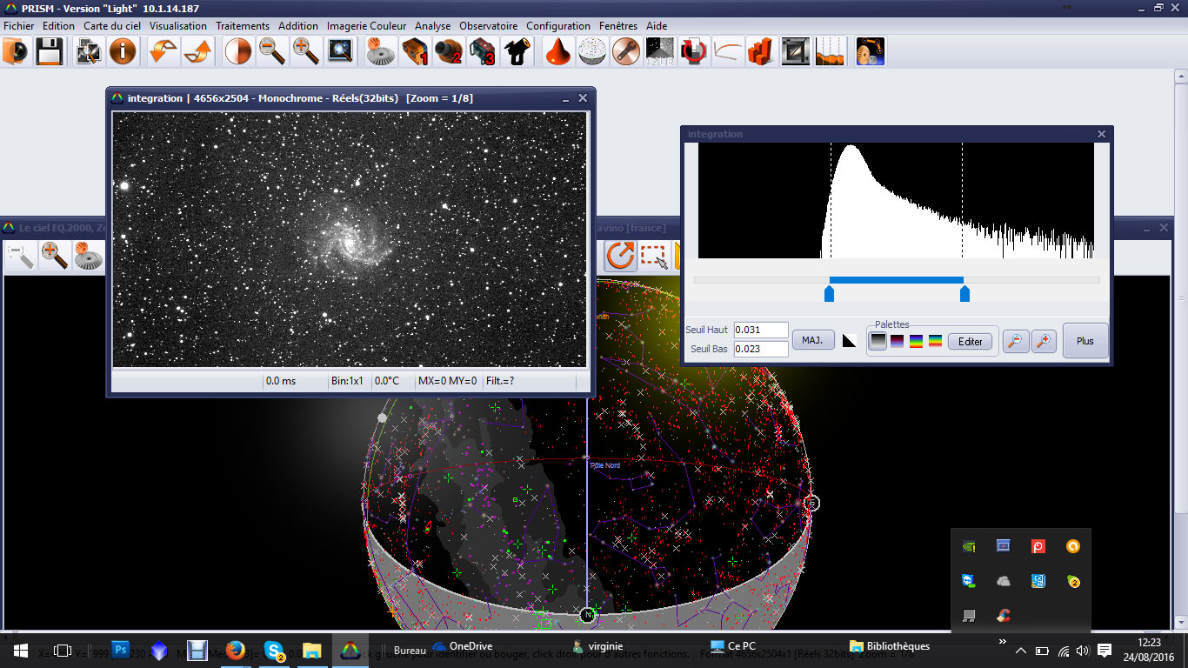Screen dimensions: 1188x668
Task: Click the magnifier plus zoom-in toolbar icon
Action: pyautogui.click(x=305, y=52)
